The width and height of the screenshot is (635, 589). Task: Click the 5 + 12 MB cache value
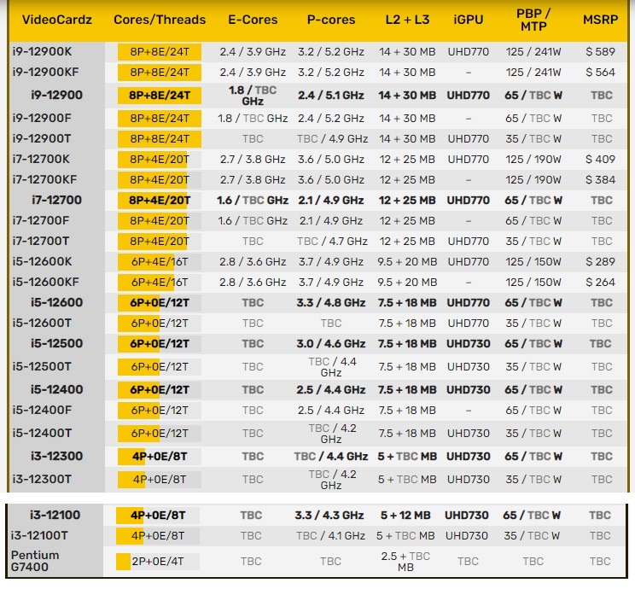(x=405, y=515)
